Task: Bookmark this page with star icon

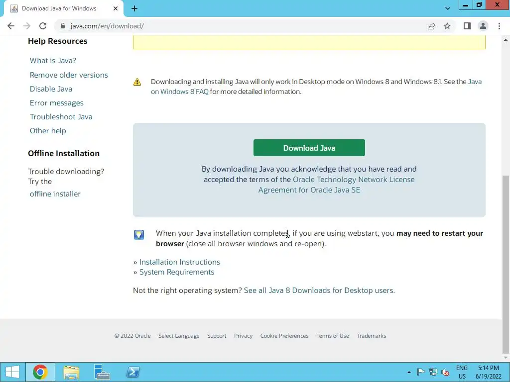Action: [x=447, y=26]
